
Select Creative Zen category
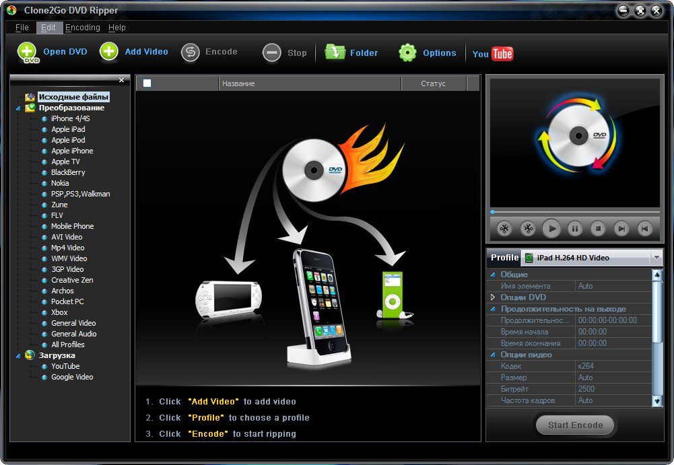click(x=72, y=280)
